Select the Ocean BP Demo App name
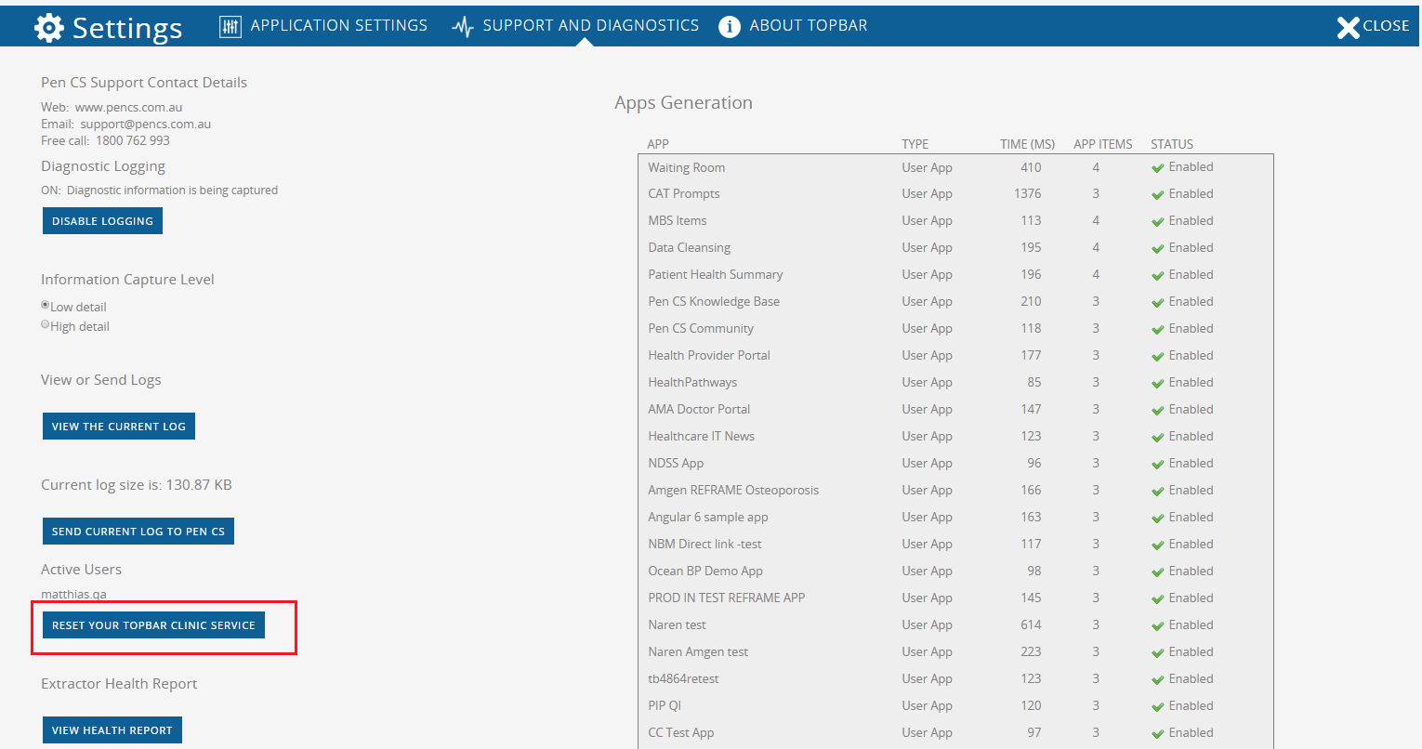The width and height of the screenshot is (1422, 749). pyautogui.click(x=705, y=571)
